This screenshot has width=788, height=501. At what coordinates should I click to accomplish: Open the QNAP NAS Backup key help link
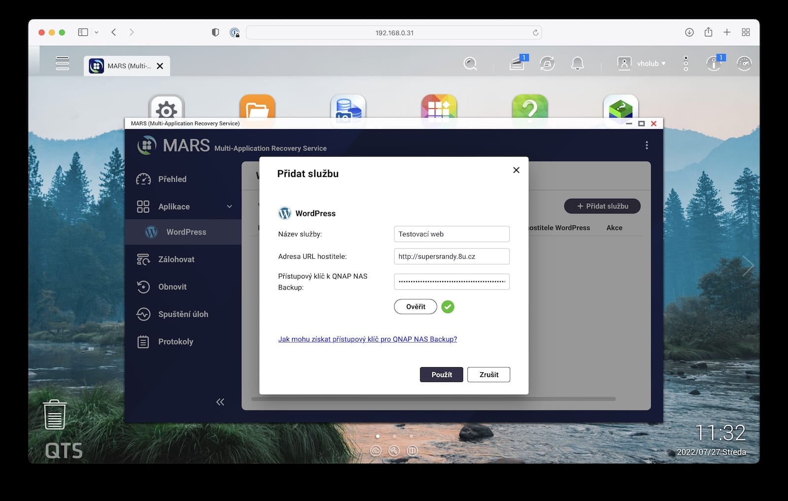coord(367,339)
